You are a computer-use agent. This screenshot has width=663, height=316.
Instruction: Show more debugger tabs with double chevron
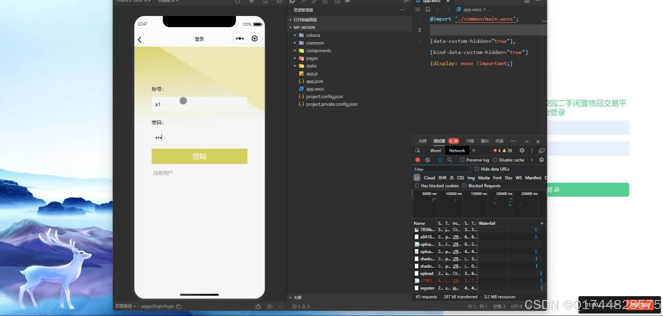tap(474, 150)
